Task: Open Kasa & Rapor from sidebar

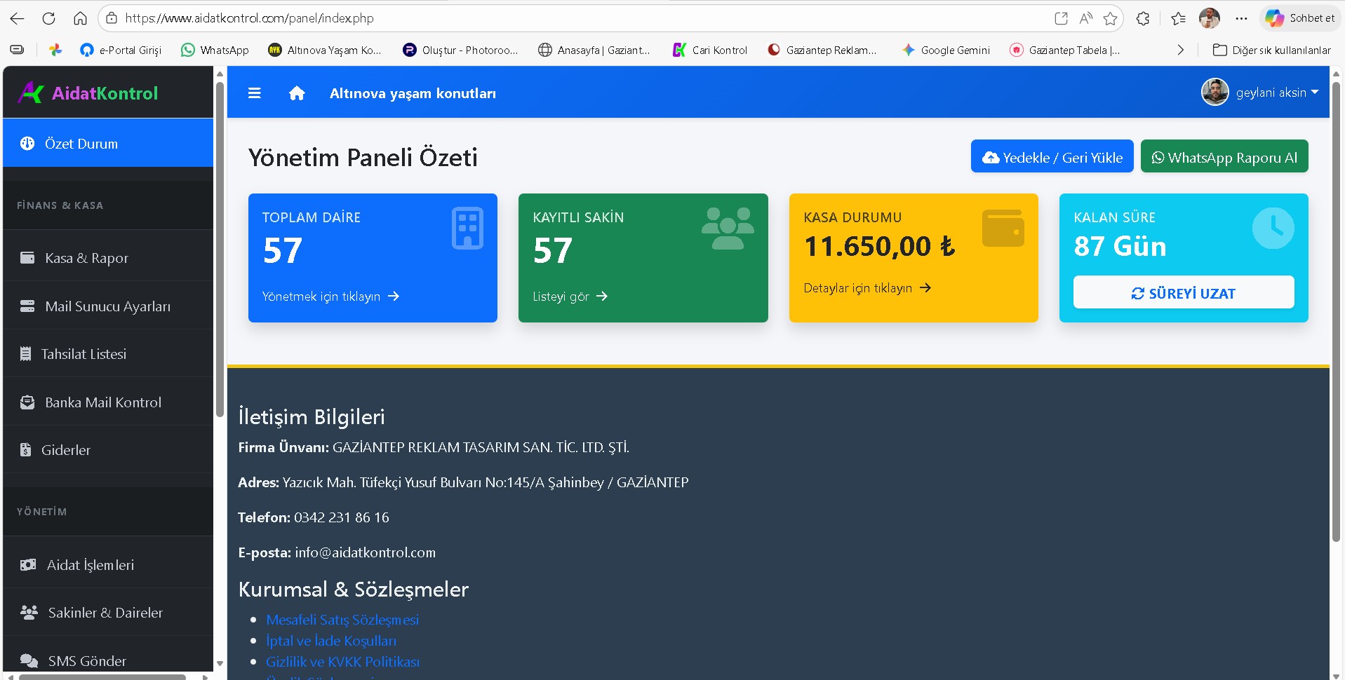Action: [86, 258]
